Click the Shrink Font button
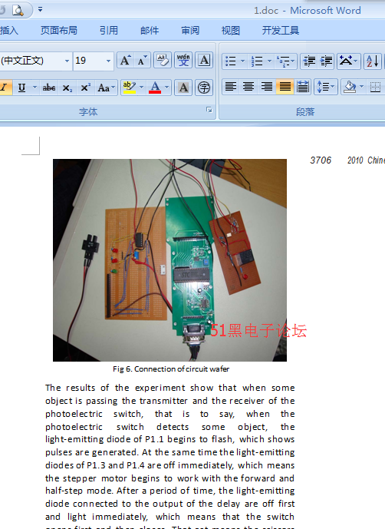The image size is (385, 529). (142, 61)
